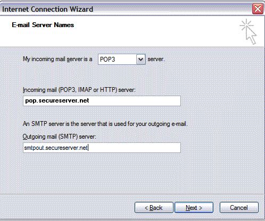This screenshot has width=265, height=221.
Task: Focus the incoming mail server field
Action: coord(102,101)
